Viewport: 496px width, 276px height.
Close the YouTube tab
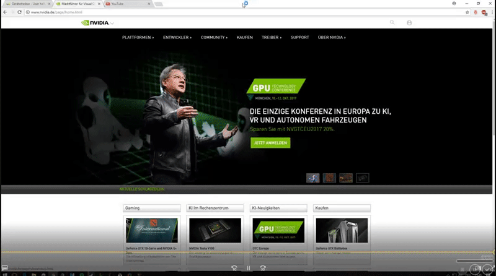pyautogui.click(x=149, y=4)
